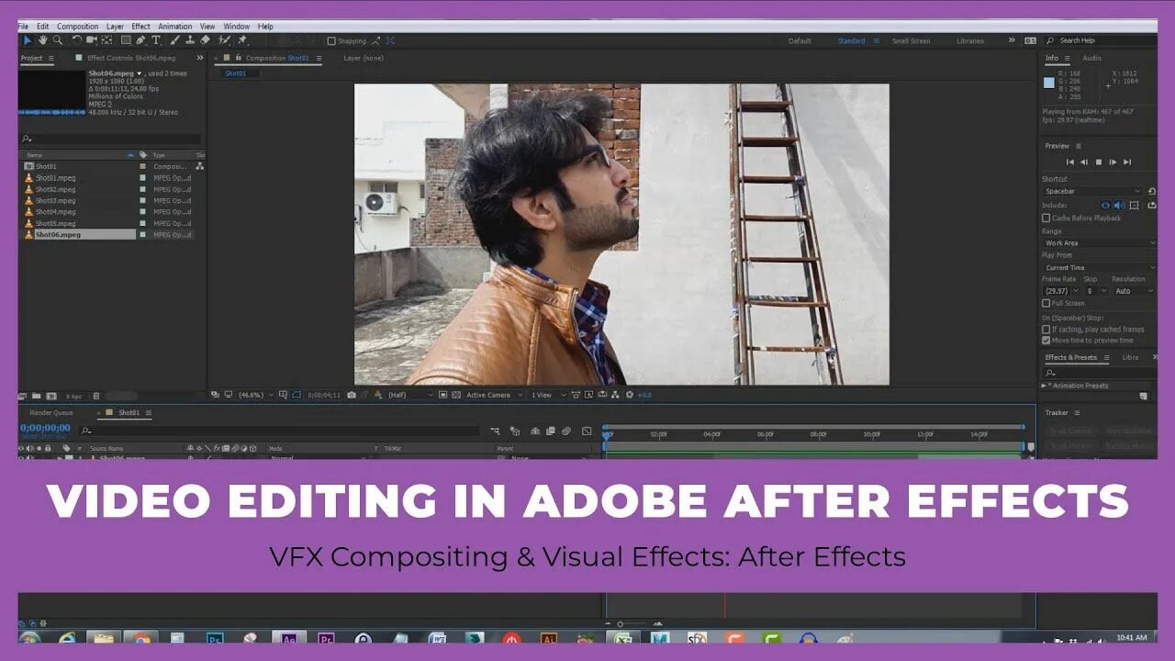Viewport: 1175px width, 661px height.
Task: Select the Selection arrow tool
Action: coord(28,40)
